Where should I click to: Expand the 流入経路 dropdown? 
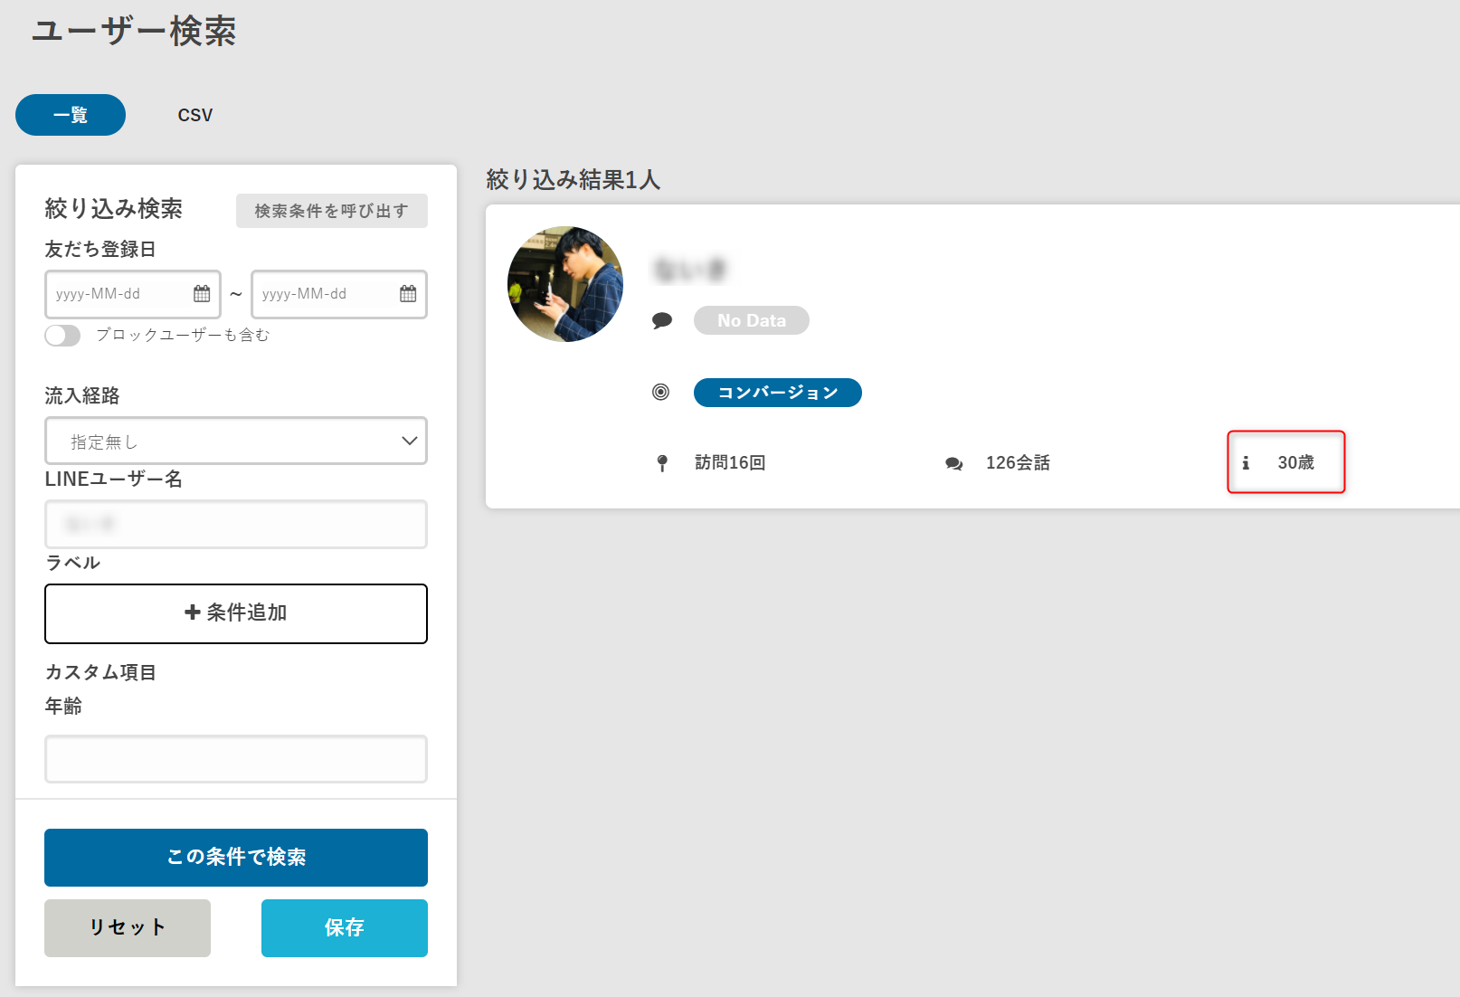point(236,442)
